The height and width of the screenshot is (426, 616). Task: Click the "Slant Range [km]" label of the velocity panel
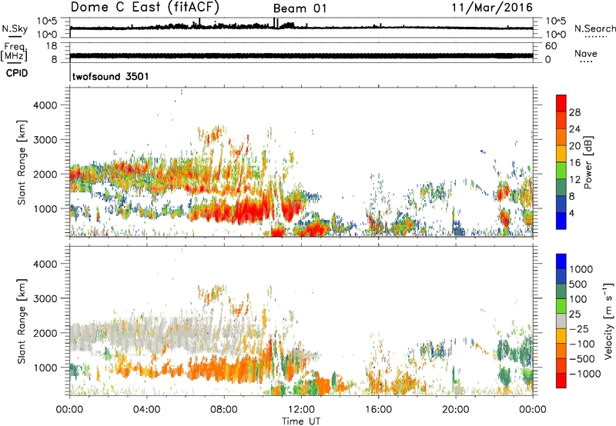pos(22,321)
